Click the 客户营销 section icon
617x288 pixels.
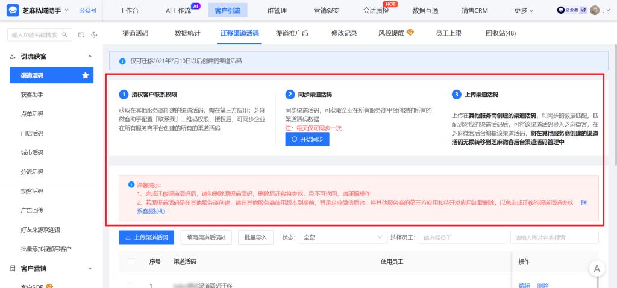click(x=13, y=268)
